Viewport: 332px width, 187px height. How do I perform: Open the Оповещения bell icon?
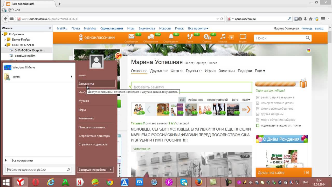(171, 37)
